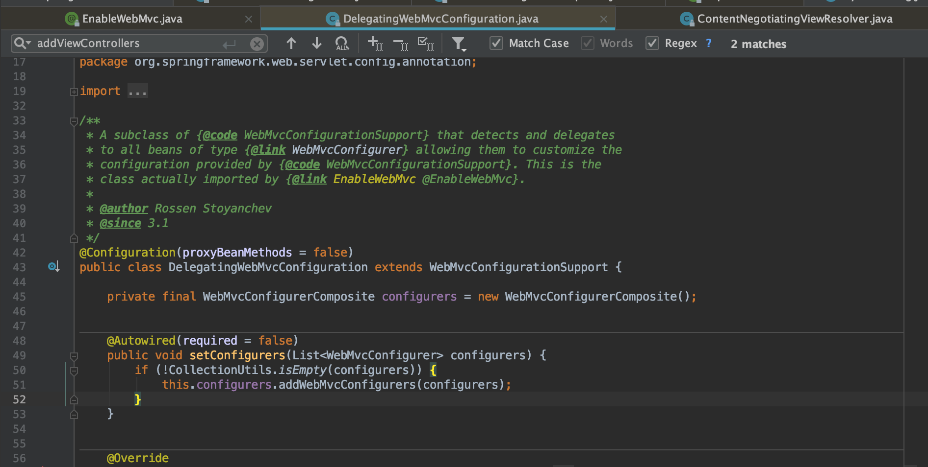Click the WebMvcConfigurer link in Javadoc
The width and height of the screenshot is (928, 467).
[x=347, y=150]
